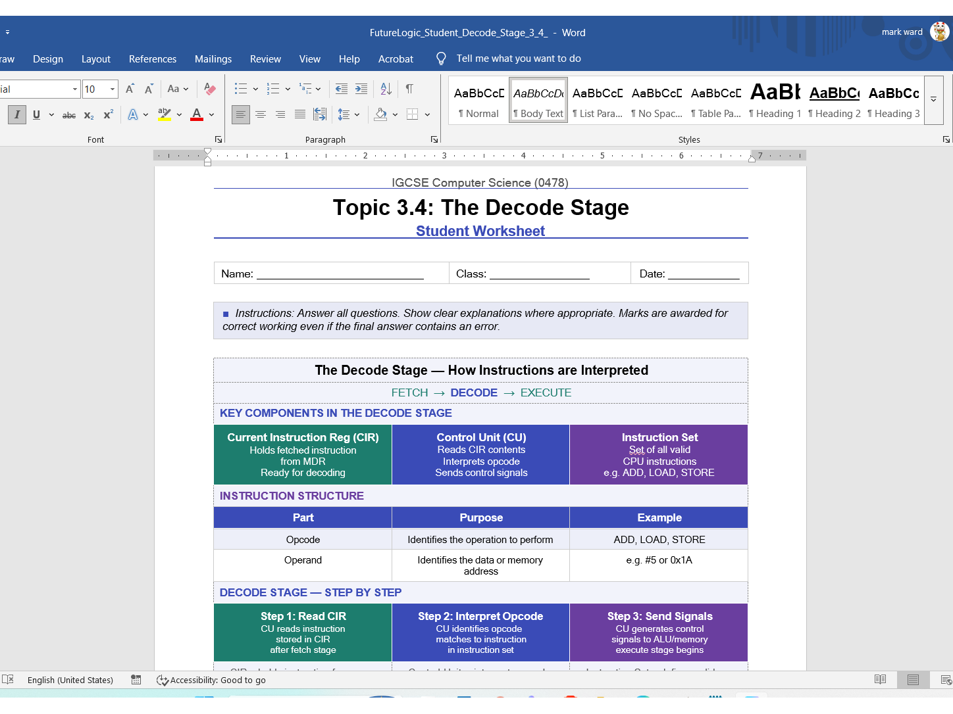Image resolution: width=953 pixels, height=714 pixels.
Task: Justify the paragraph text
Action: pos(300,114)
